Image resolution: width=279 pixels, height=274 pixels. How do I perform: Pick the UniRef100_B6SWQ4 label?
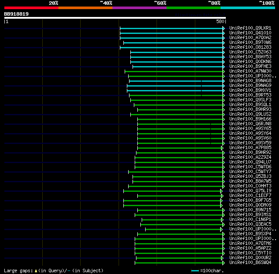(250, 263)
